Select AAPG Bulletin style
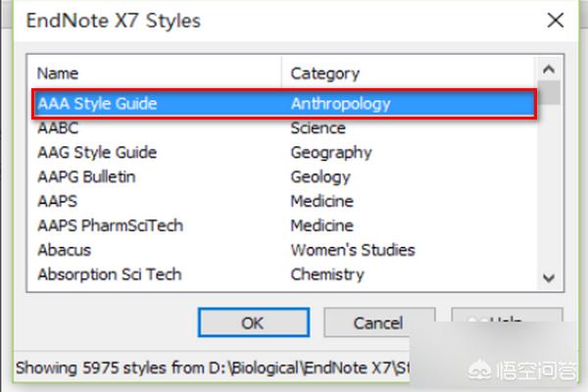The image size is (588, 392). 86,177
